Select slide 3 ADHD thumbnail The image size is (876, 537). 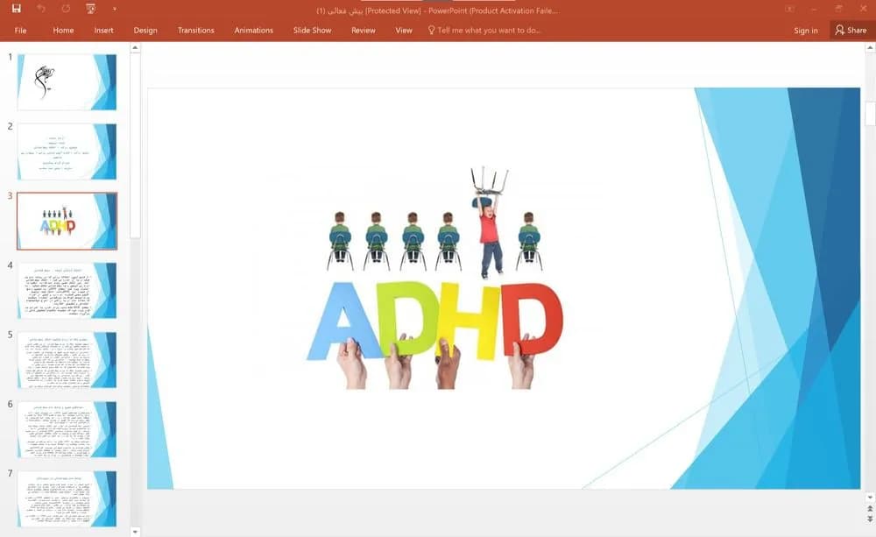pyautogui.click(x=67, y=221)
